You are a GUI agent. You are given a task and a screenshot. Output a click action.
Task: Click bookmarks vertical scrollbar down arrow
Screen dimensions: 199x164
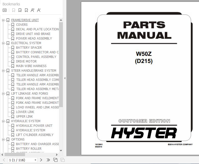point(61,150)
